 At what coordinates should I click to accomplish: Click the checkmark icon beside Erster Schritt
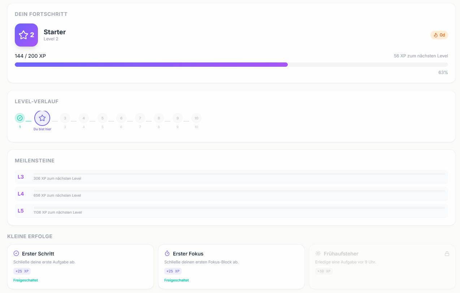coord(16,254)
